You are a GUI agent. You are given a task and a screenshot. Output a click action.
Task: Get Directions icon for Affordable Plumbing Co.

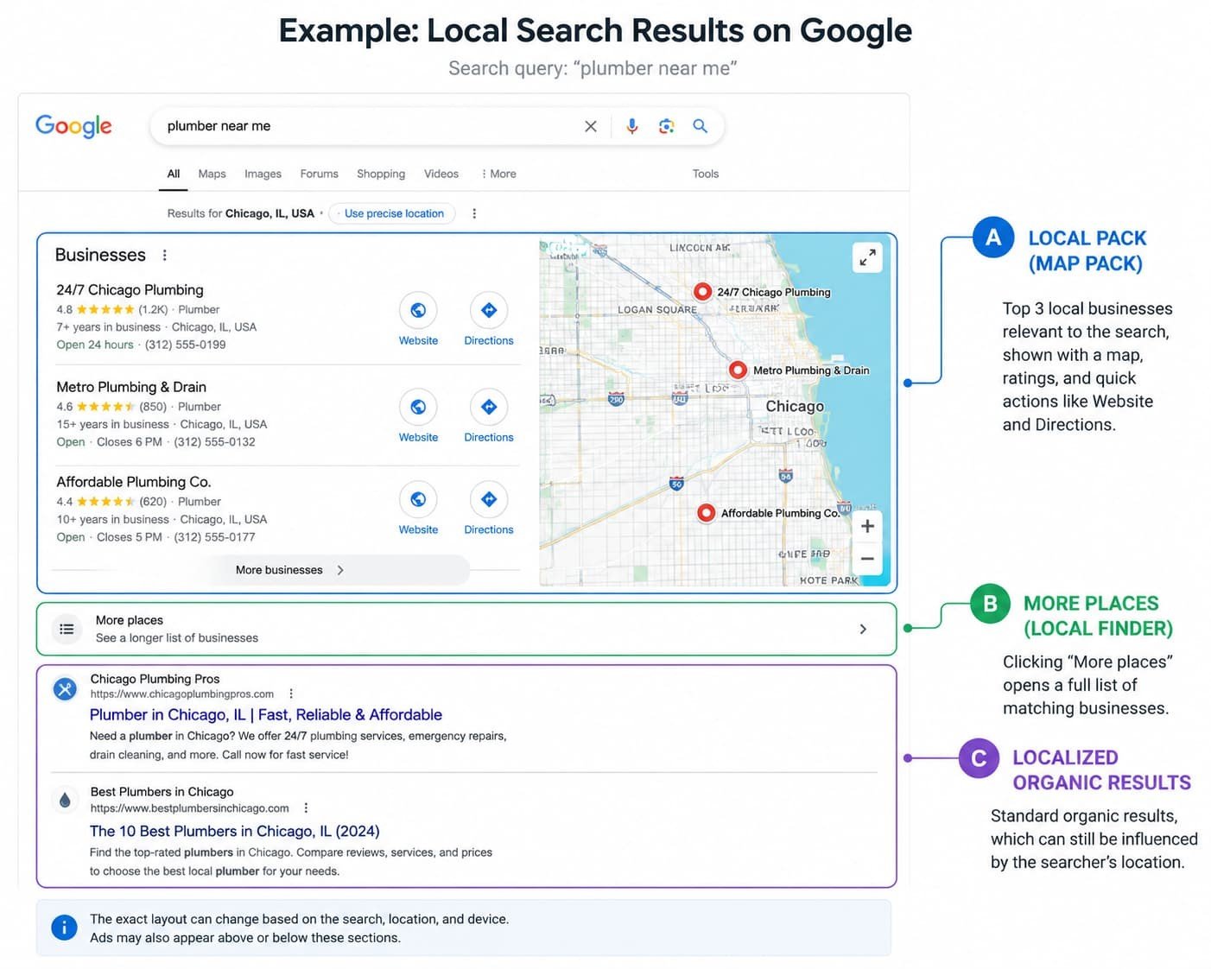(x=489, y=499)
